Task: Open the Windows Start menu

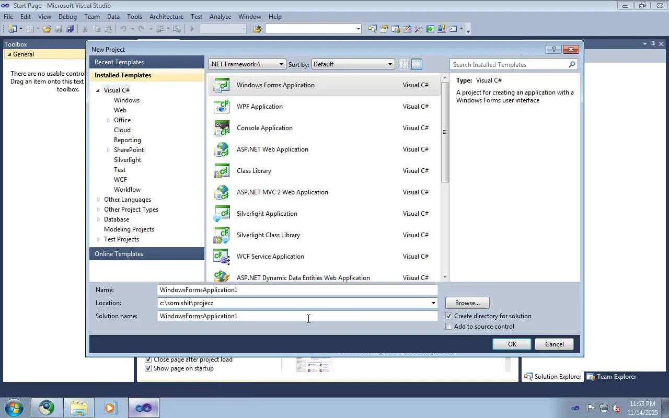Action: coord(14,408)
